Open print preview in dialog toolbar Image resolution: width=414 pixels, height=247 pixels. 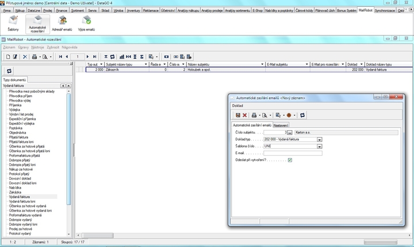click(x=264, y=115)
